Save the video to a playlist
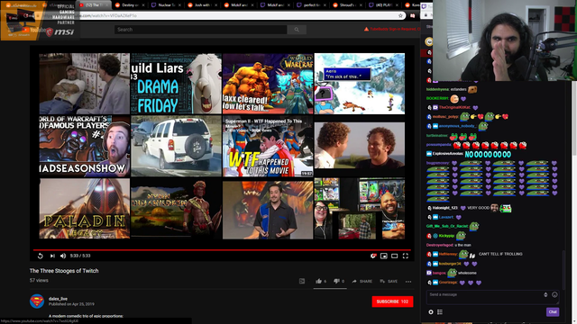Viewport: 577px width, 324px height. click(x=389, y=282)
